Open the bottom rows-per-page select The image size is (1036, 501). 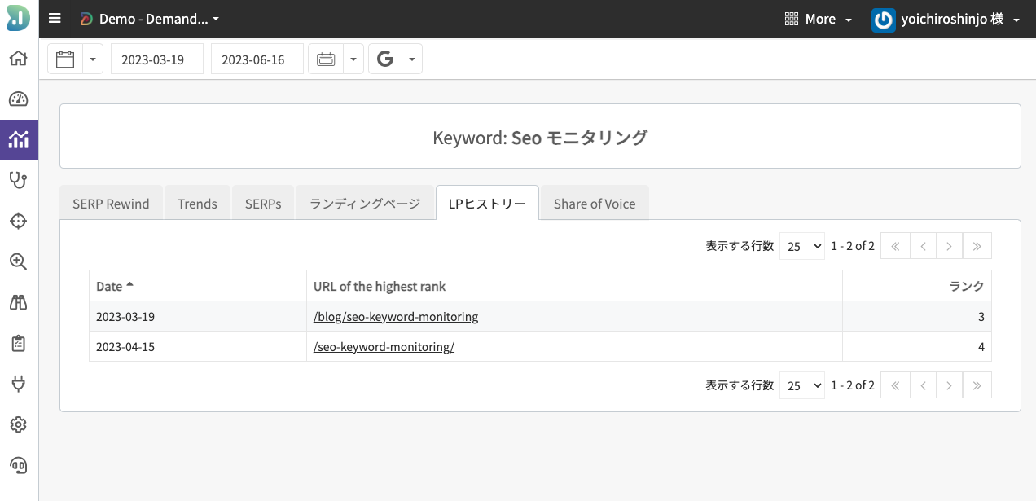point(802,385)
